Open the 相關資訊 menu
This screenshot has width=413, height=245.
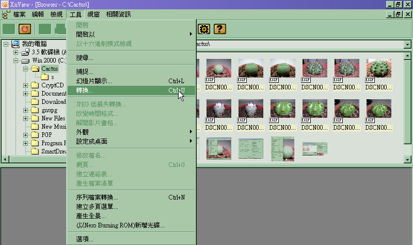click(118, 14)
